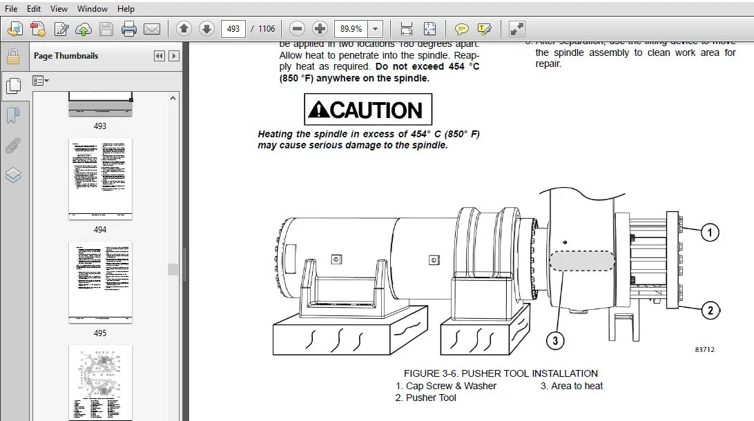
Task: Click the figure number '83712' text
Action: tap(704, 350)
